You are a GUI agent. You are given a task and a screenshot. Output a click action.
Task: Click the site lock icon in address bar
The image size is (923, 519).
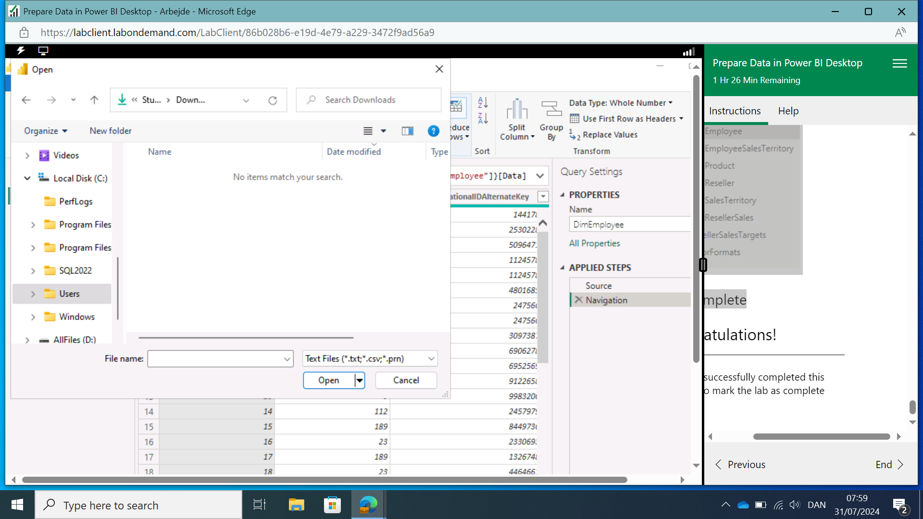tap(24, 32)
